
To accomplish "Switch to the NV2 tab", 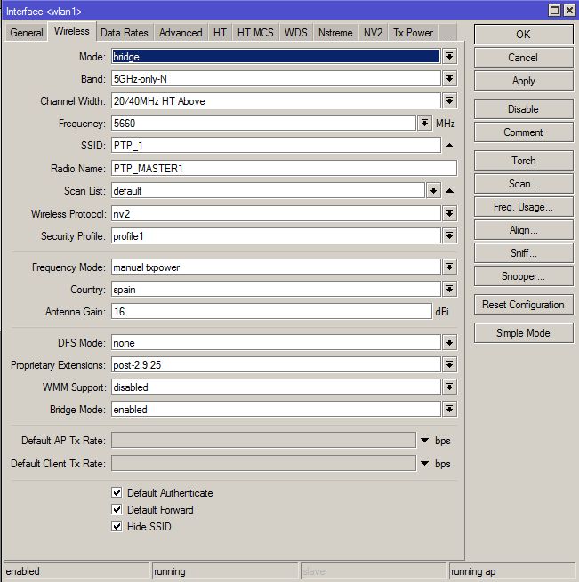I will (x=374, y=33).
